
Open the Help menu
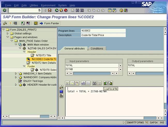(x=72, y=5)
